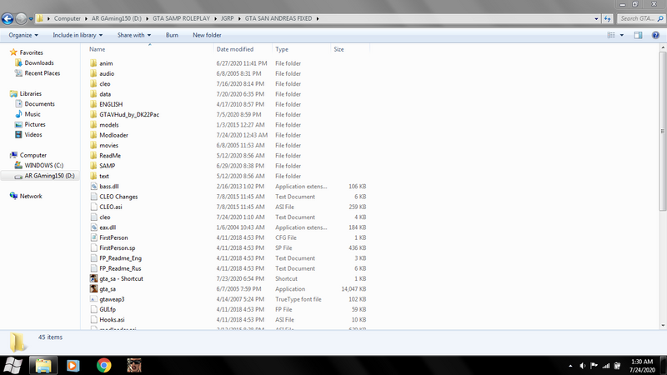Select the ReadMe folder icon

(93, 156)
